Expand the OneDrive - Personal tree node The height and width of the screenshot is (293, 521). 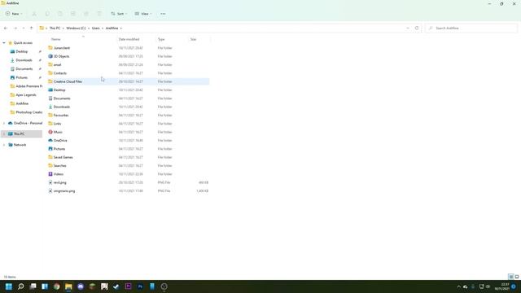point(4,123)
